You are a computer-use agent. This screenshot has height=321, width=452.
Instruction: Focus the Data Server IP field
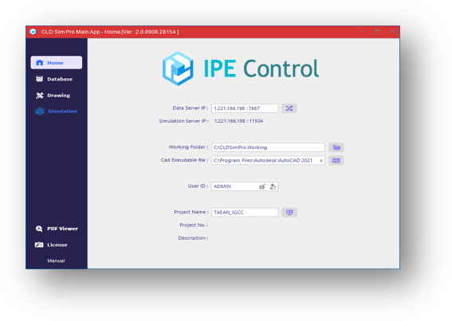coord(245,108)
